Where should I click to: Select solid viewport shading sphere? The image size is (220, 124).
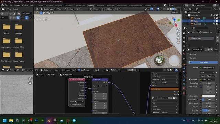coord(170,9)
